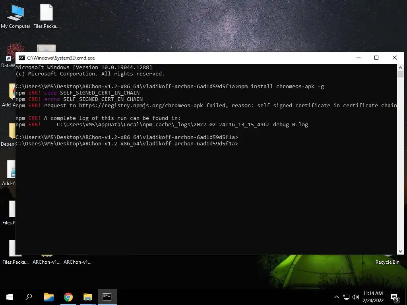Click the date 2/24/2022 in the taskbar

[373, 301]
